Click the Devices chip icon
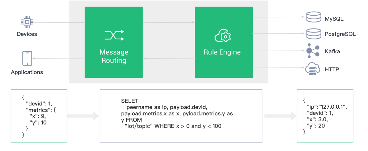 coord(27,22)
